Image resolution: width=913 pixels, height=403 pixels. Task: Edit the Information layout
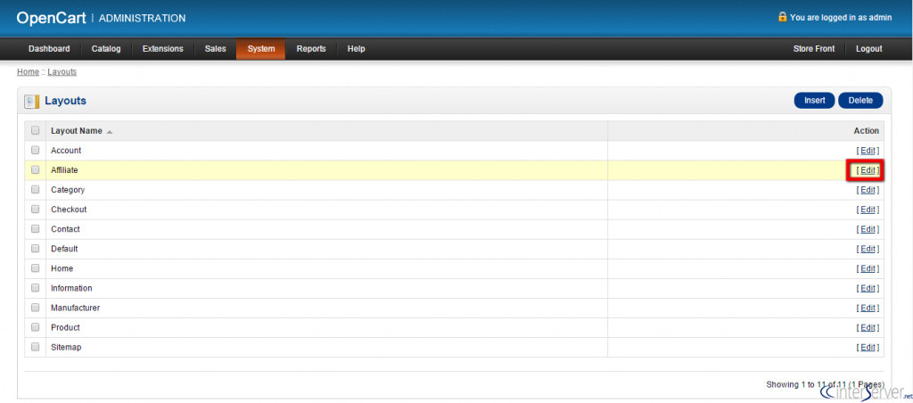point(868,288)
